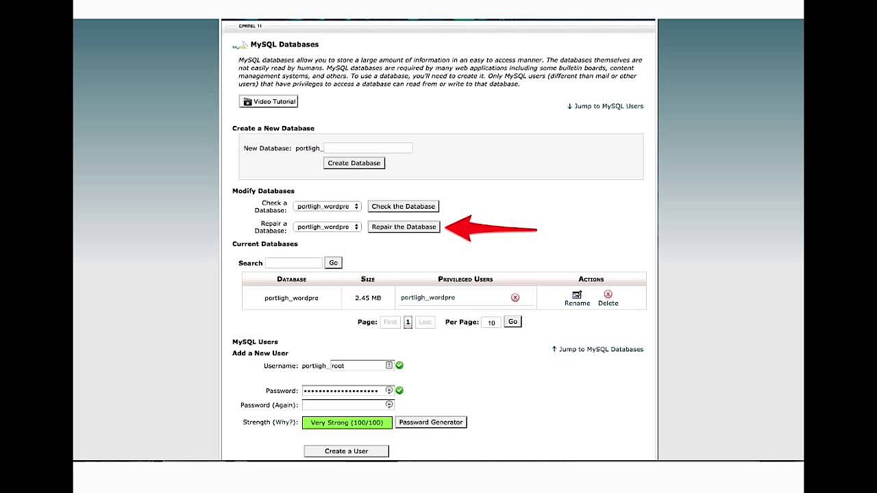The height and width of the screenshot is (493, 877).
Task: Remove privileged user portligh_wordpre via red X
Action: (x=515, y=298)
